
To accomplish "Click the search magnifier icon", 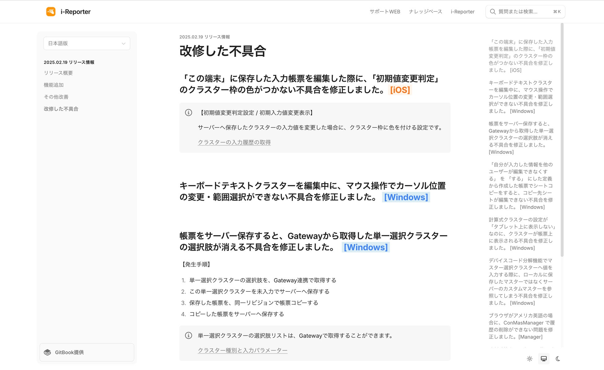I will point(492,12).
